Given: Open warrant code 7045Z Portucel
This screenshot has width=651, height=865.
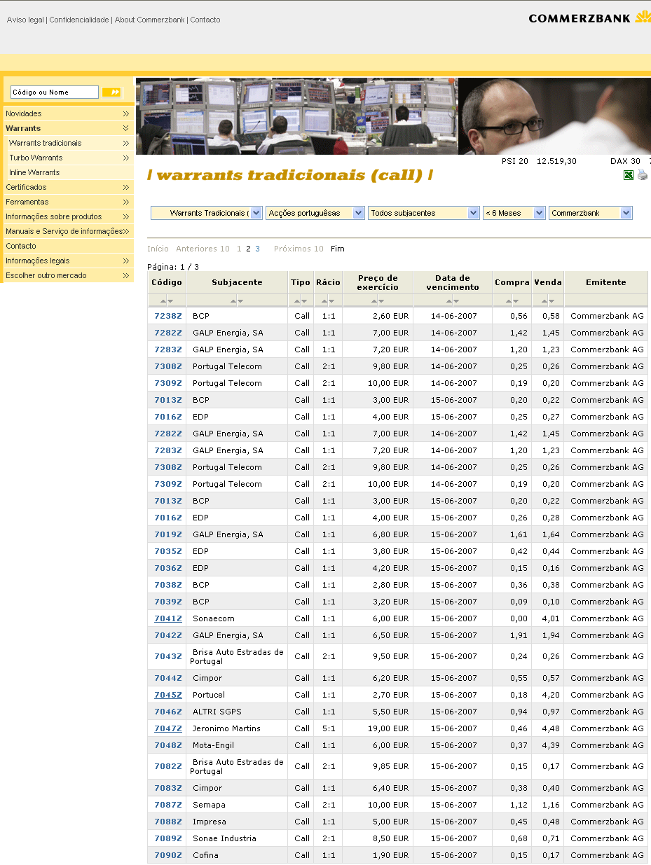Looking at the screenshot, I should click(x=168, y=695).
